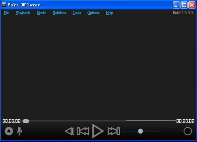
Task: Click the round up-arrow icon
Action: [9, 131]
